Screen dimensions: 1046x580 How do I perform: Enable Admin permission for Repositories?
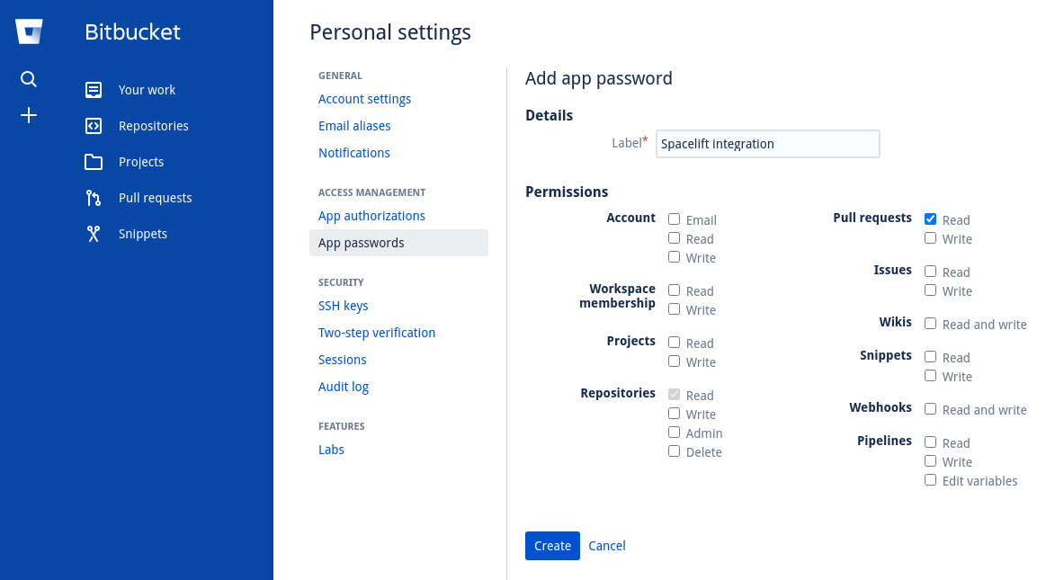674,432
